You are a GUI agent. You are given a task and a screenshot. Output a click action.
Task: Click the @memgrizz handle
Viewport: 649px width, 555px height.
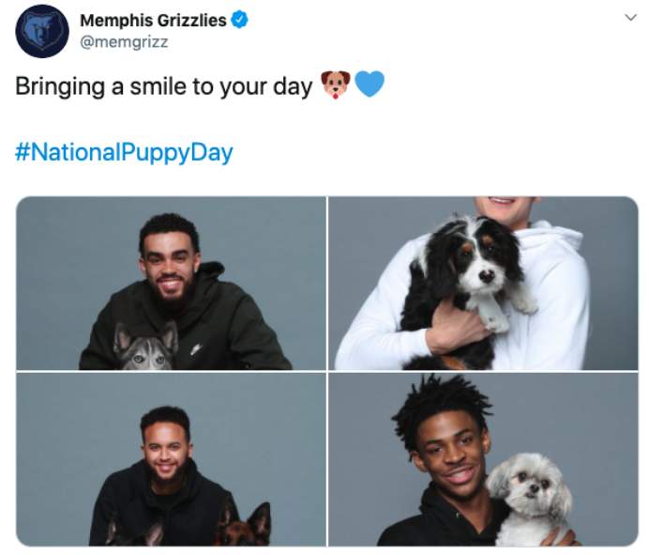124,42
